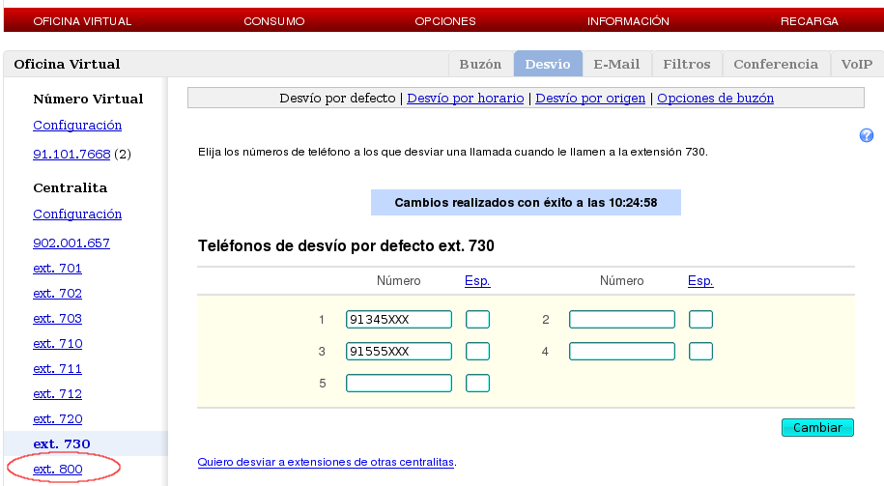The height and width of the screenshot is (486, 884).
Task: Open the 902.001.657 centralita link
Action: 71,243
